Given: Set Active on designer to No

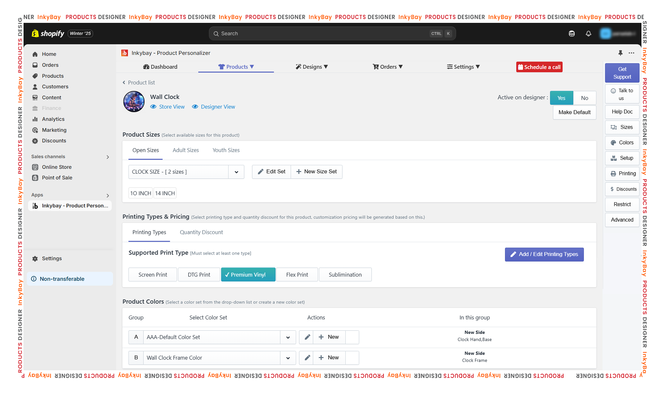Looking at the screenshot, I should point(585,98).
